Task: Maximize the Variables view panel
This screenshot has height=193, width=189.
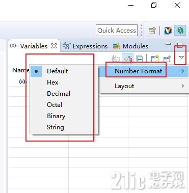Action: click(x=180, y=45)
